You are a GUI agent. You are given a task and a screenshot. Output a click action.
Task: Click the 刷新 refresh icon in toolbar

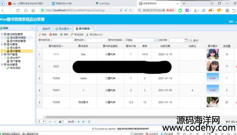(x=61, y=35)
